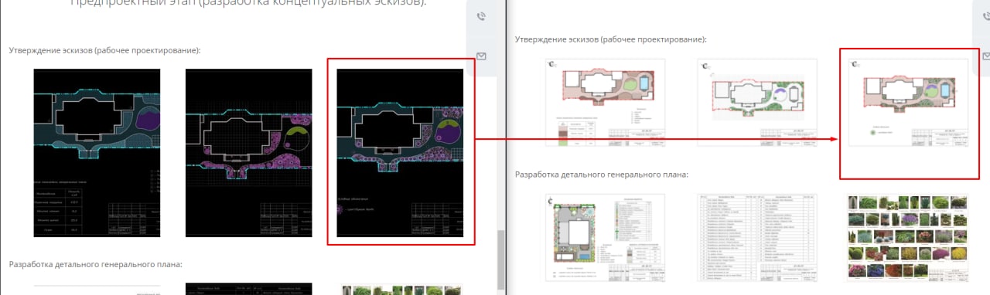Open second dark sketch thumbnail with magenta plantings
Viewport: 990px width, 295px height.
click(x=248, y=153)
